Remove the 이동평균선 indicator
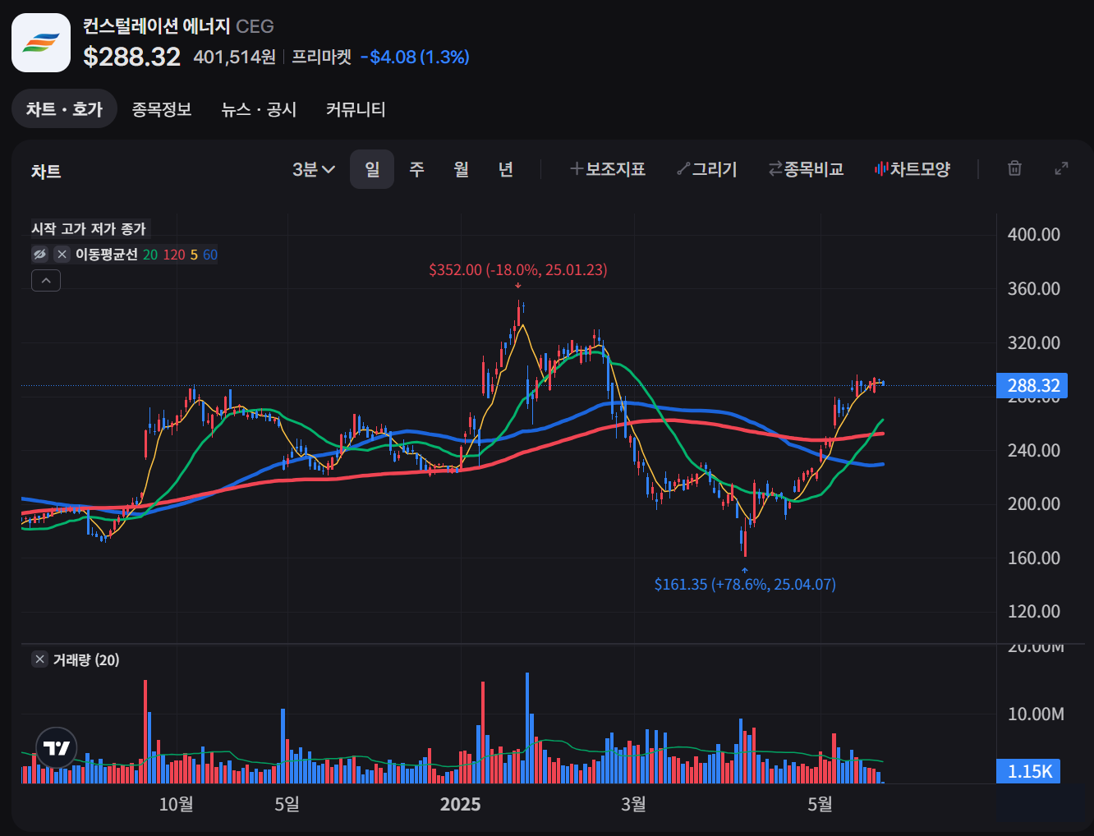Viewport: 1094px width, 836px height. pos(62,255)
